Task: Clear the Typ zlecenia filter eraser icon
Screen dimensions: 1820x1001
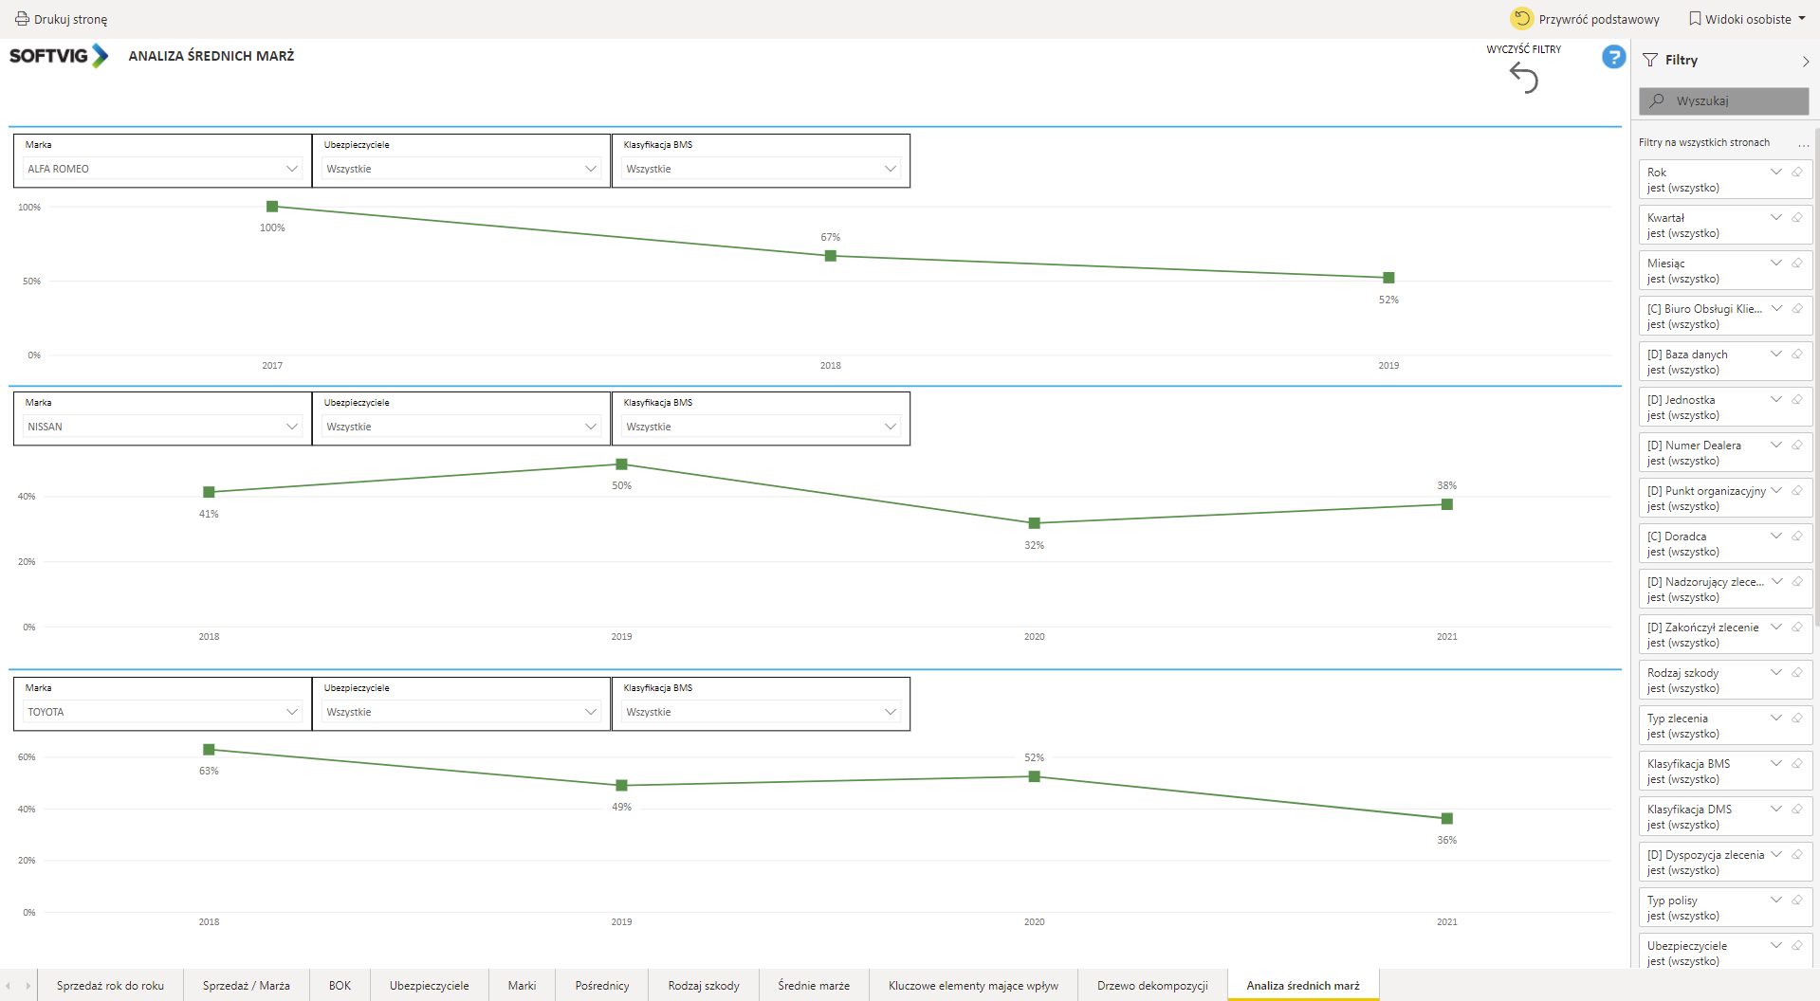Action: tap(1797, 719)
